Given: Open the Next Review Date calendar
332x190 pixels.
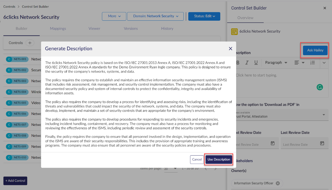Looking at the screenshot, I should pyautogui.click(x=272, y=143).
